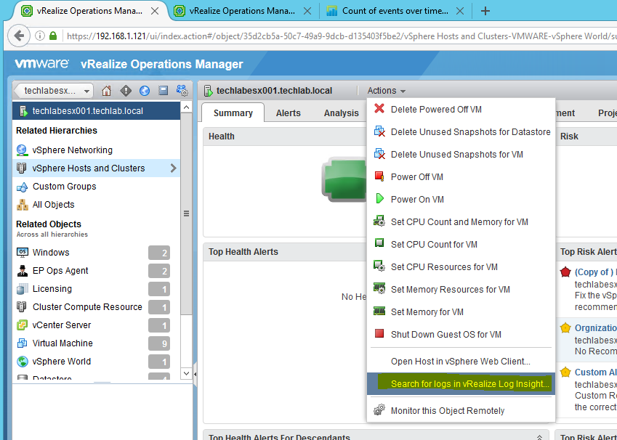The width and height of the screenshot is (617, 440).
Task: Select Search for logs in vRealize Log Insight
Action: tap(461, 384)
